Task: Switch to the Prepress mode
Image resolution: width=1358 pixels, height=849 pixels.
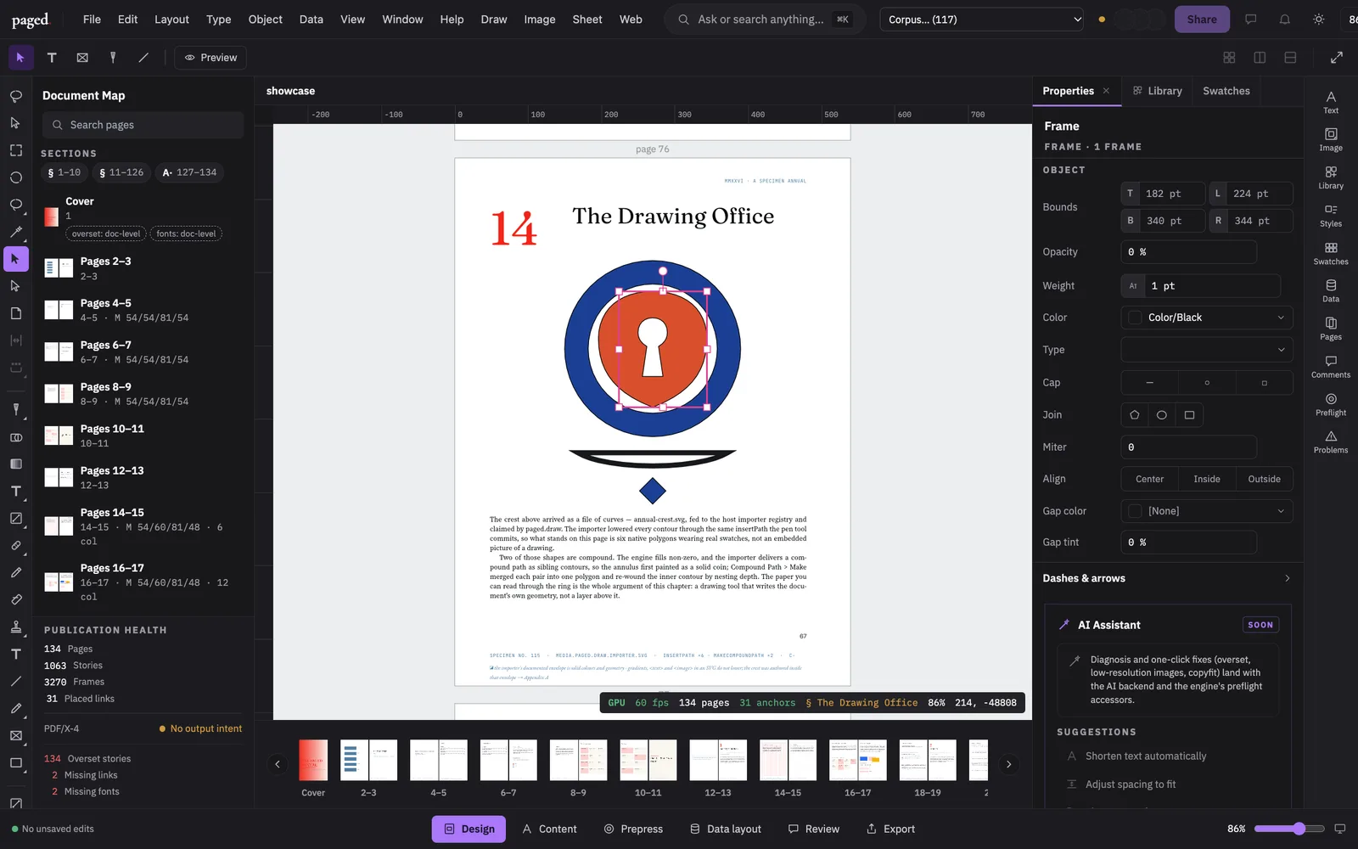Action: coord(633,829)
